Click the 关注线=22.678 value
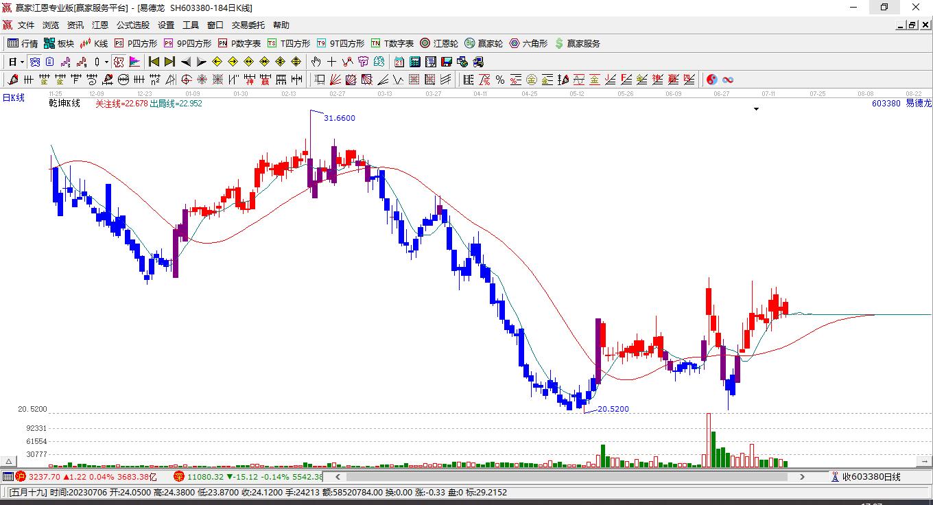 click(121, 104)
